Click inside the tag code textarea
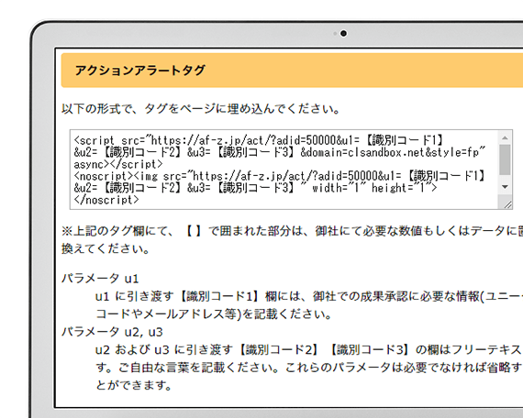Image resolution: width=523 pixels, height=418 pixels. 284,170
